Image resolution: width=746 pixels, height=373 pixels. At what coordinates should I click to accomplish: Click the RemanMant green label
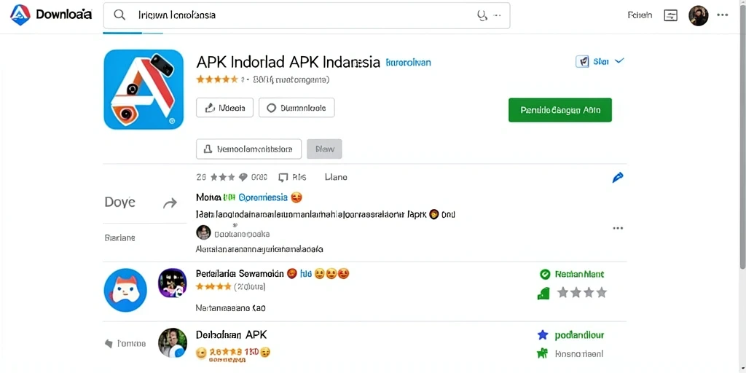pyautogui.click(x=579, y=274)
